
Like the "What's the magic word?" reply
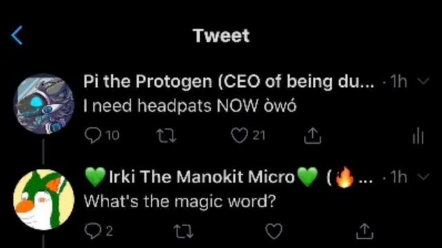coord(274,231)
